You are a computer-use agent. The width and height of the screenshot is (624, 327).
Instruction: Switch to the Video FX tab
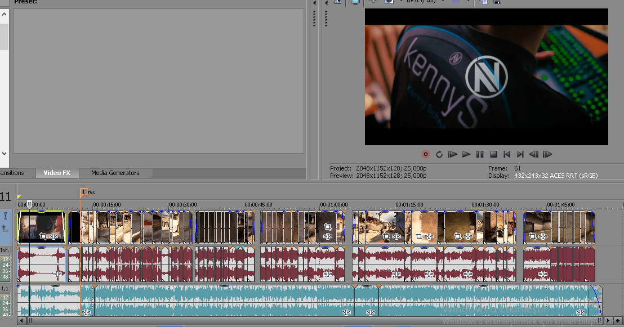(56, 173)
